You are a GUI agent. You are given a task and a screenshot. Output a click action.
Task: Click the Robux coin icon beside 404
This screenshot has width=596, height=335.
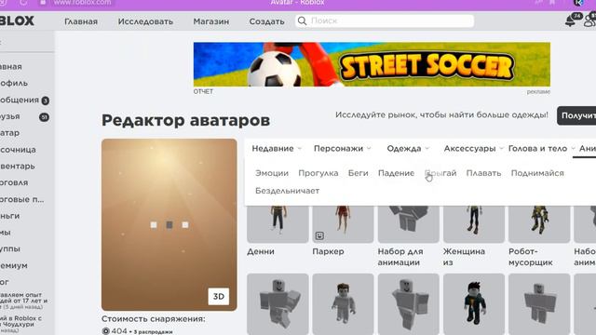coord(105,331)
